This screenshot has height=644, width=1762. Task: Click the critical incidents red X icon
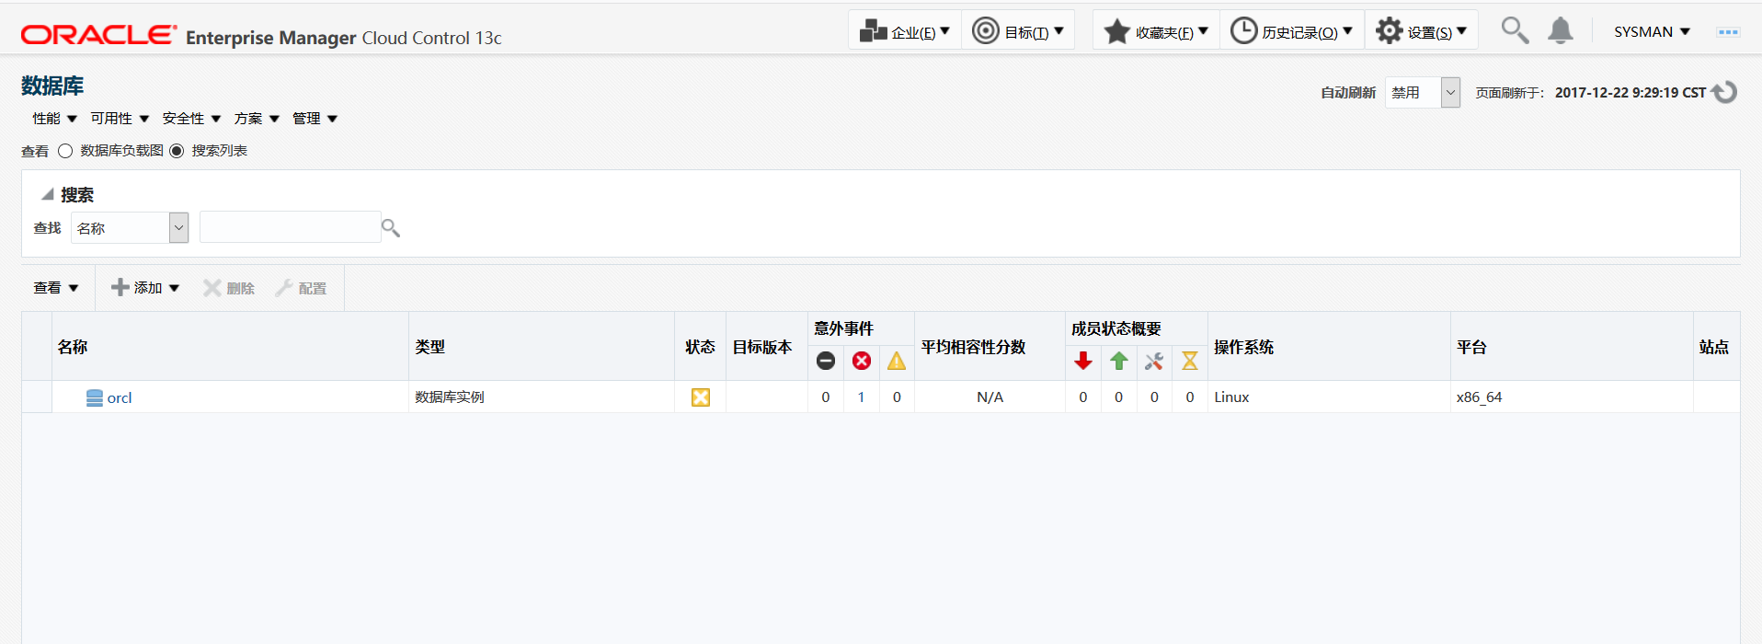coord(862,361)
